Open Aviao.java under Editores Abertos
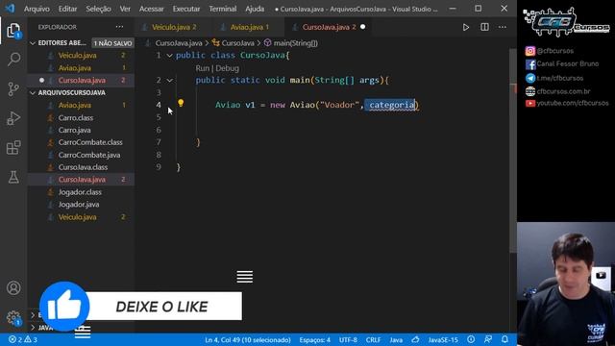Image resolution: width=615 pixels, height=346 pixels. (x=75, y=68)
